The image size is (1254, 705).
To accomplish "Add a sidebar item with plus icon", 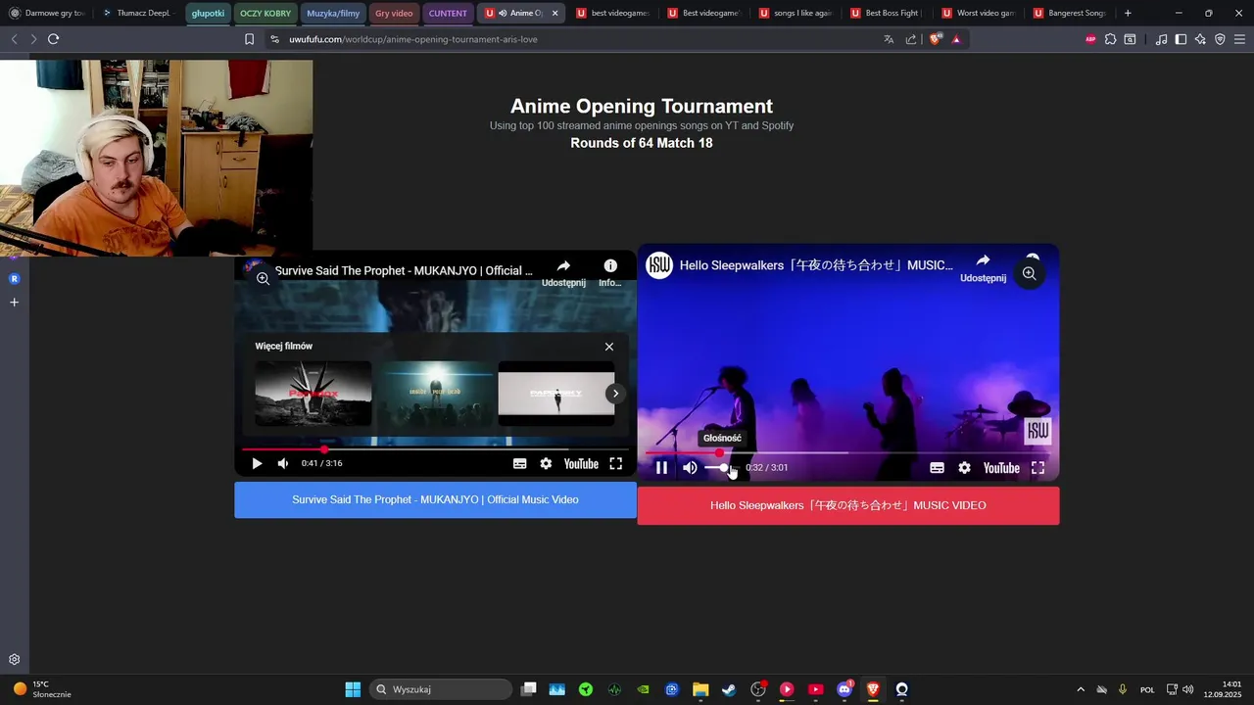I will pyautogui.click(x=14, y=303).
